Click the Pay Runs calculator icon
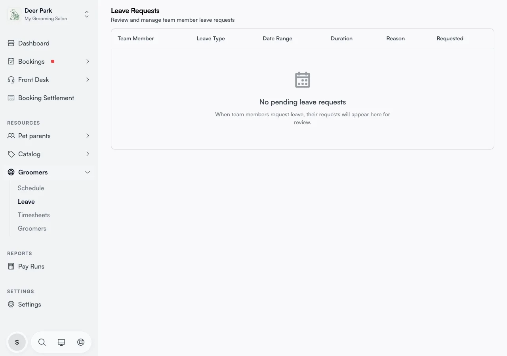The width and height of the screenshot is (507, 356). pyautogui.click(x=11, y=266)
